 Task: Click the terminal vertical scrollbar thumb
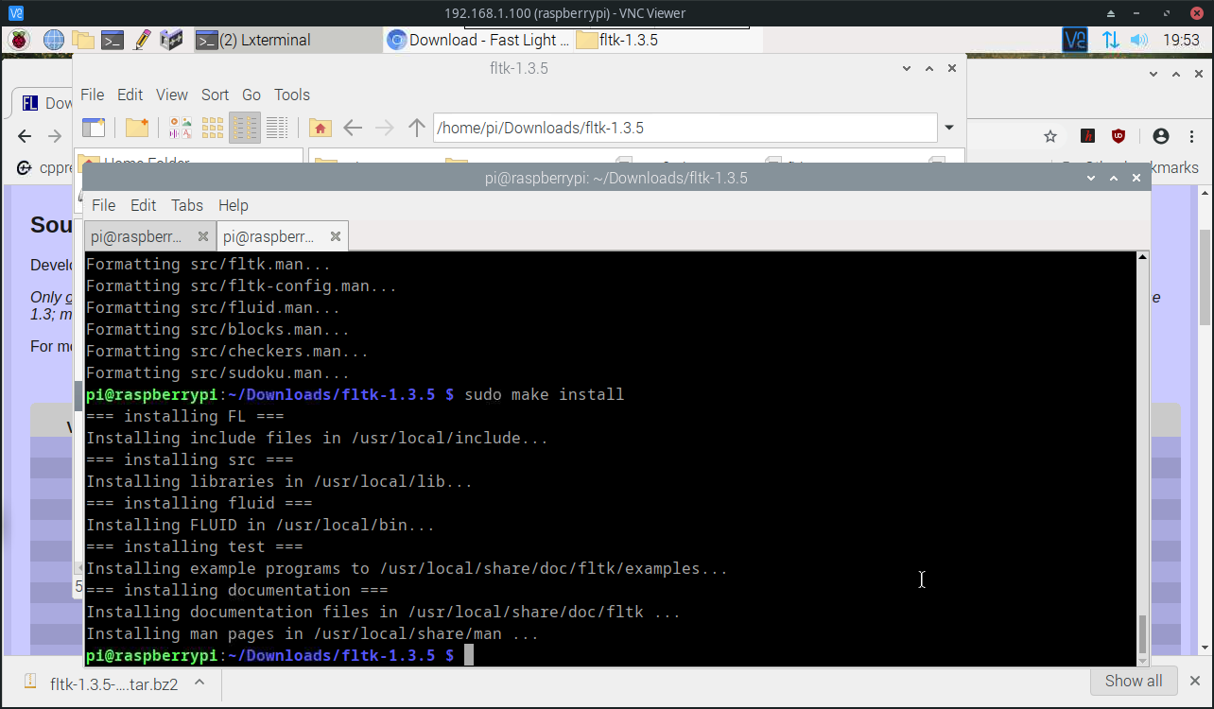pyautogui.click(x=1142, y=633)
